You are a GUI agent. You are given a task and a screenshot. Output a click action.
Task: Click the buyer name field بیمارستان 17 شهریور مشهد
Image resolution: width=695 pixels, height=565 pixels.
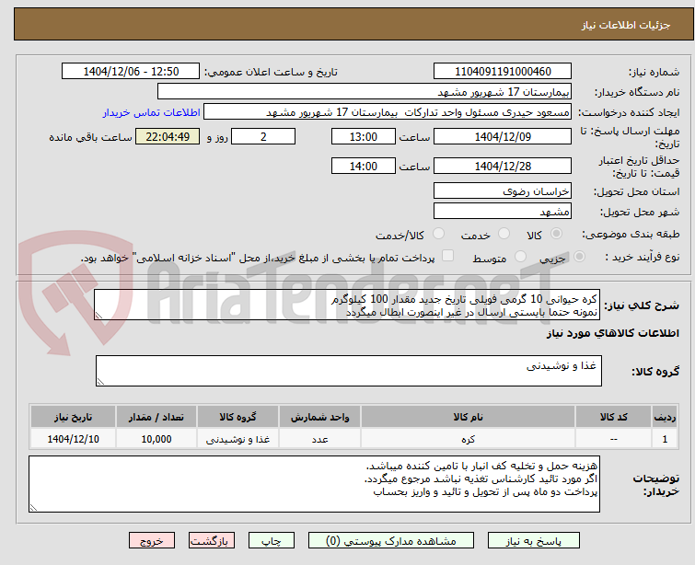pos(365,92)
